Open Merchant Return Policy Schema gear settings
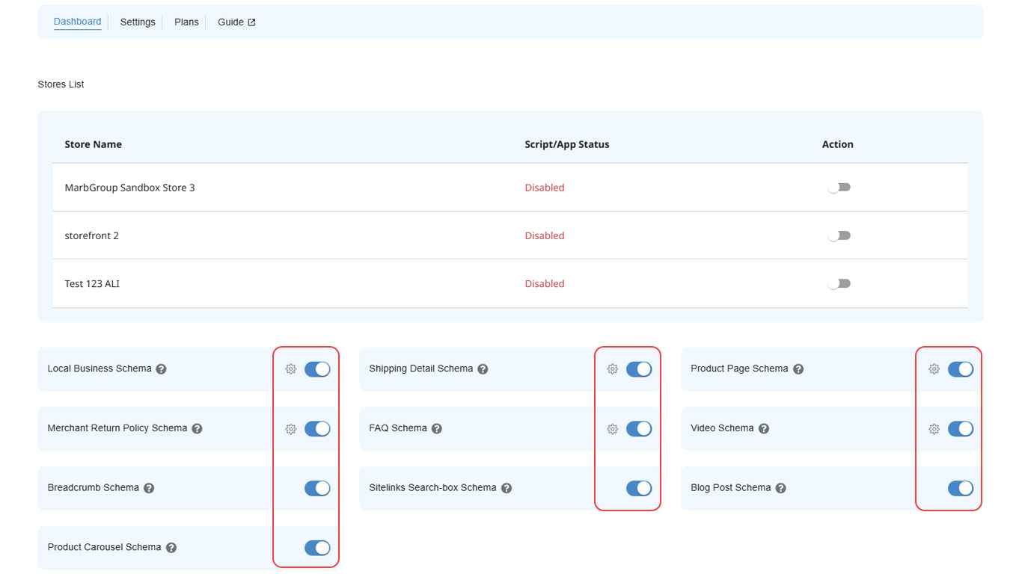The width and height of the screenshot is (1022, 574). (291, 429)
